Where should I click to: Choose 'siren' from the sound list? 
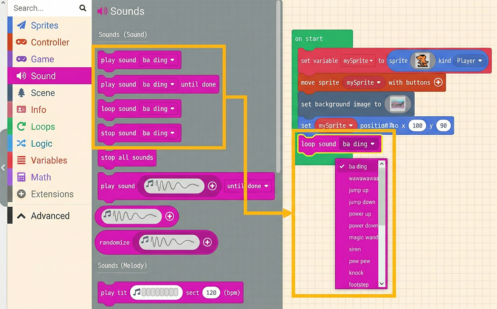(x=355, y=249)
